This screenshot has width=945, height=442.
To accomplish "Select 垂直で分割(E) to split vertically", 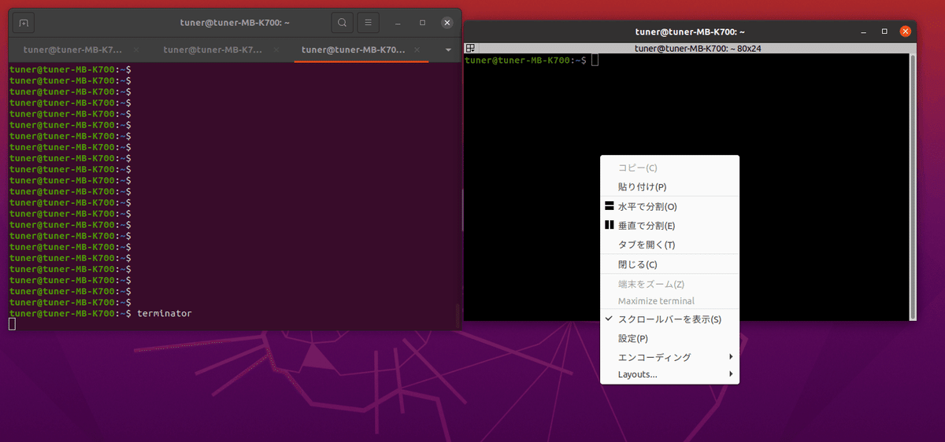I will coord(669,226).
